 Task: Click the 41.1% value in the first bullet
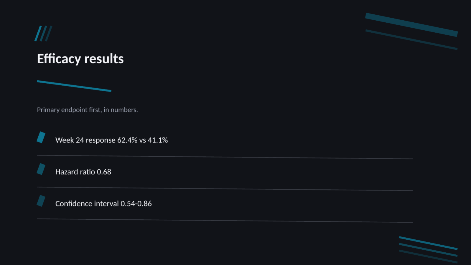(x=158, y=140)
